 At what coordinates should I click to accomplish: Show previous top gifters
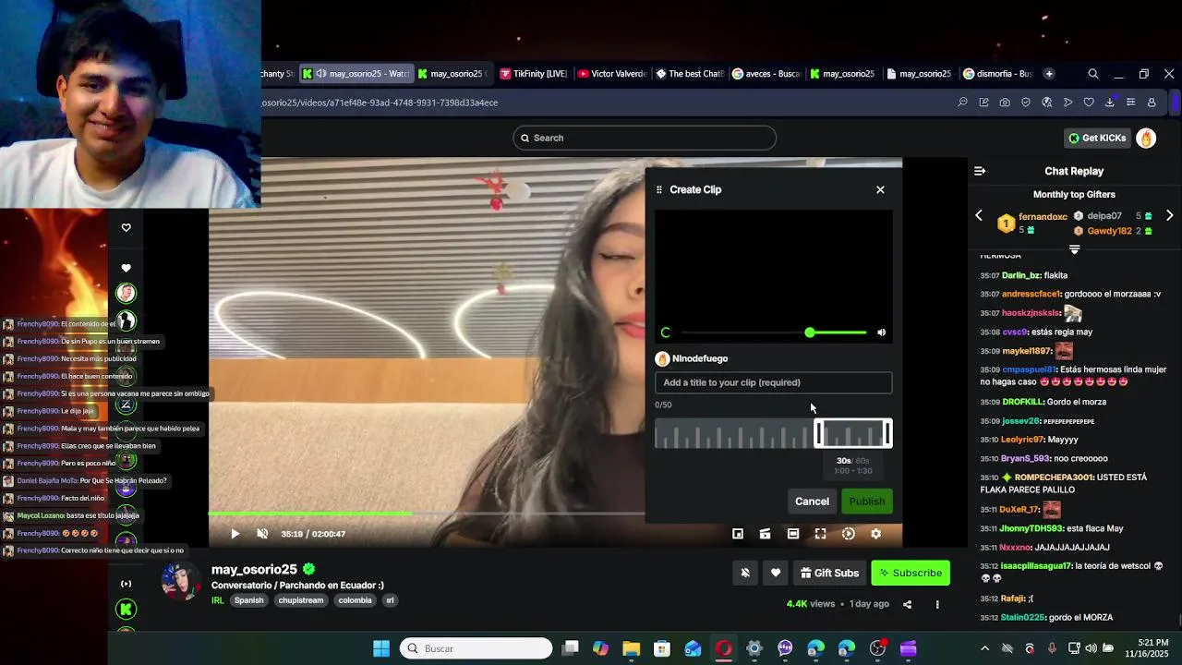click(x=979, y=215)
